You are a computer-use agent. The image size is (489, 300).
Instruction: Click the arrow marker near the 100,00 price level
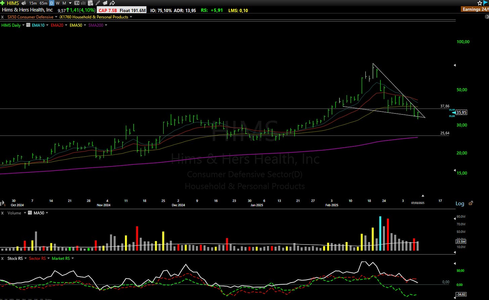click(455, 65)
